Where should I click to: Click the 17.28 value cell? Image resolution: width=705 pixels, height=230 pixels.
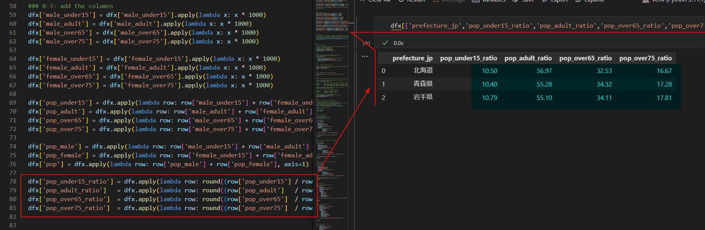(x=664, y=84)
